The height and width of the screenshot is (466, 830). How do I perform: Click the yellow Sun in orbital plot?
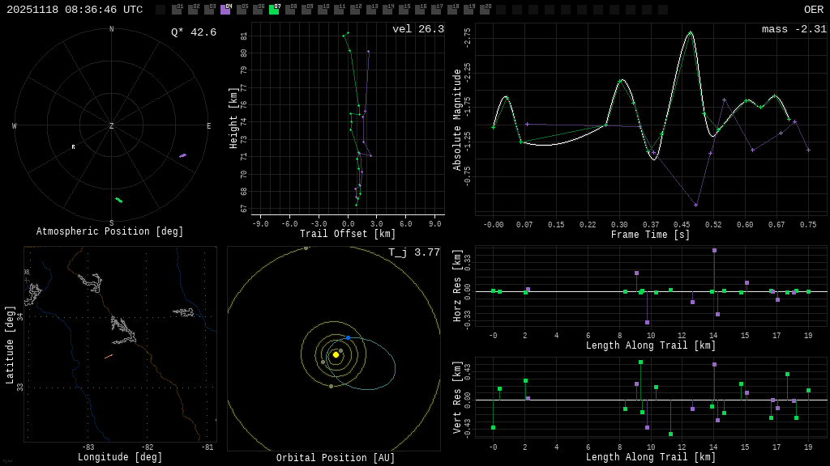[336, 354]
